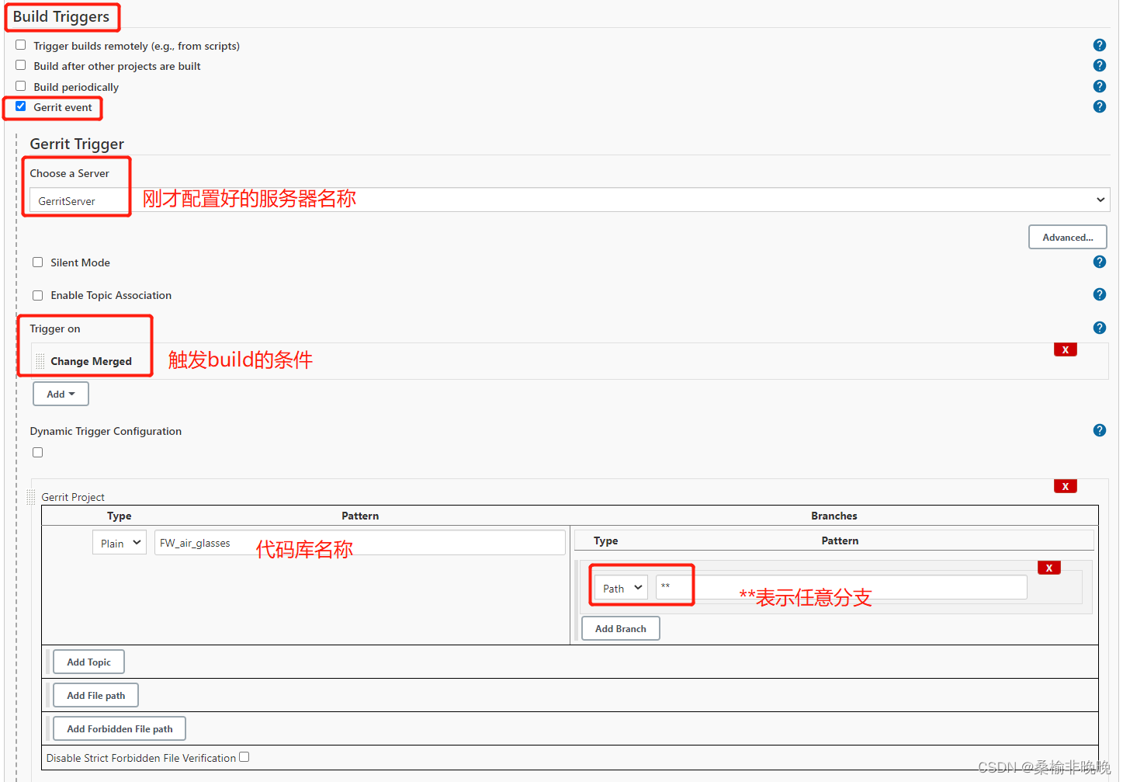
Task: Open help for Enable Topic Association
Action: [1099, 294]
